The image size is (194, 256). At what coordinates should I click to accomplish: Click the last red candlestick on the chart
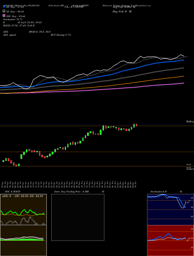pos(136,125)
